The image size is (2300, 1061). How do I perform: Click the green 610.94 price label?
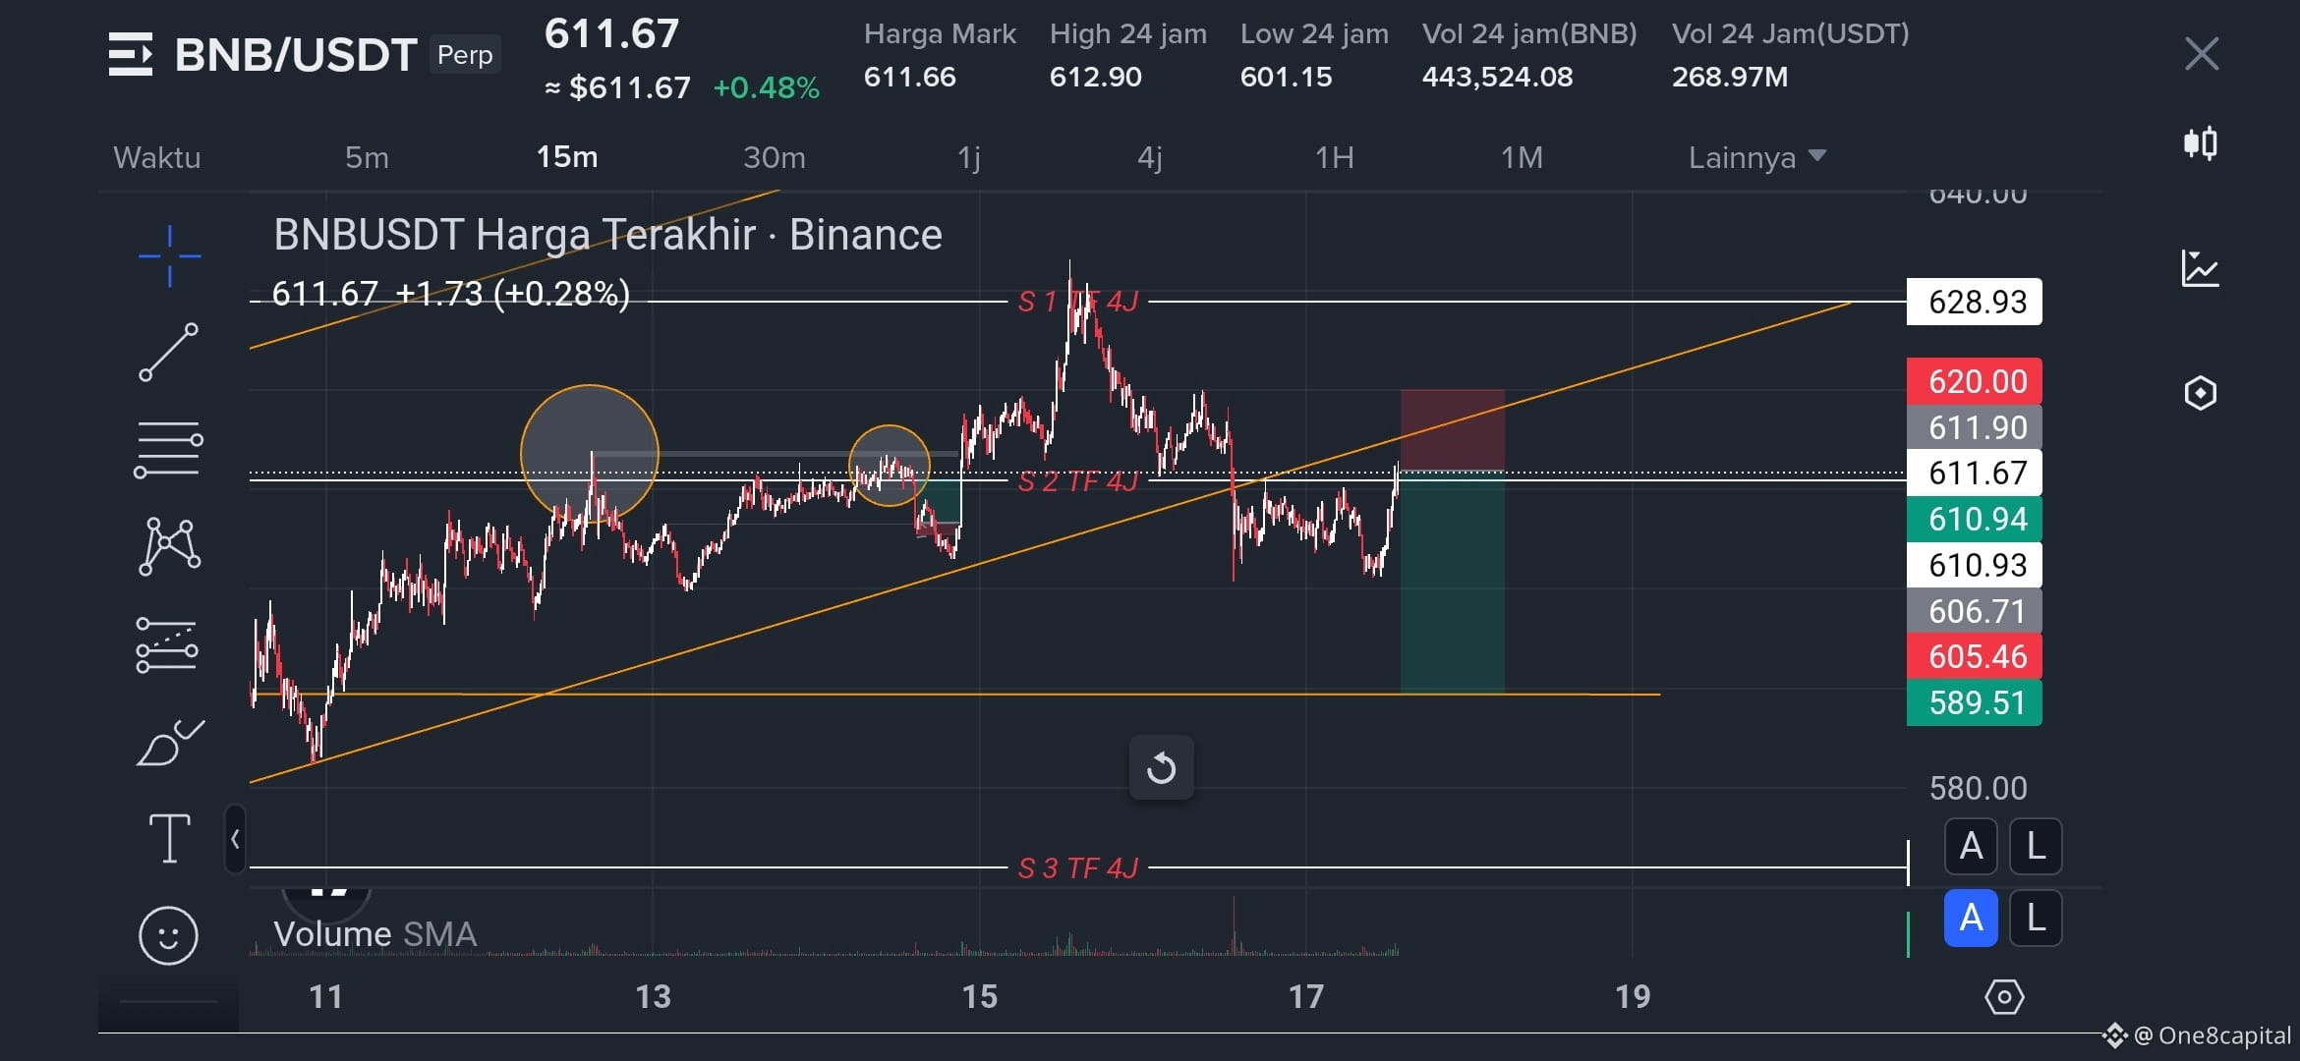(1975, 519)
